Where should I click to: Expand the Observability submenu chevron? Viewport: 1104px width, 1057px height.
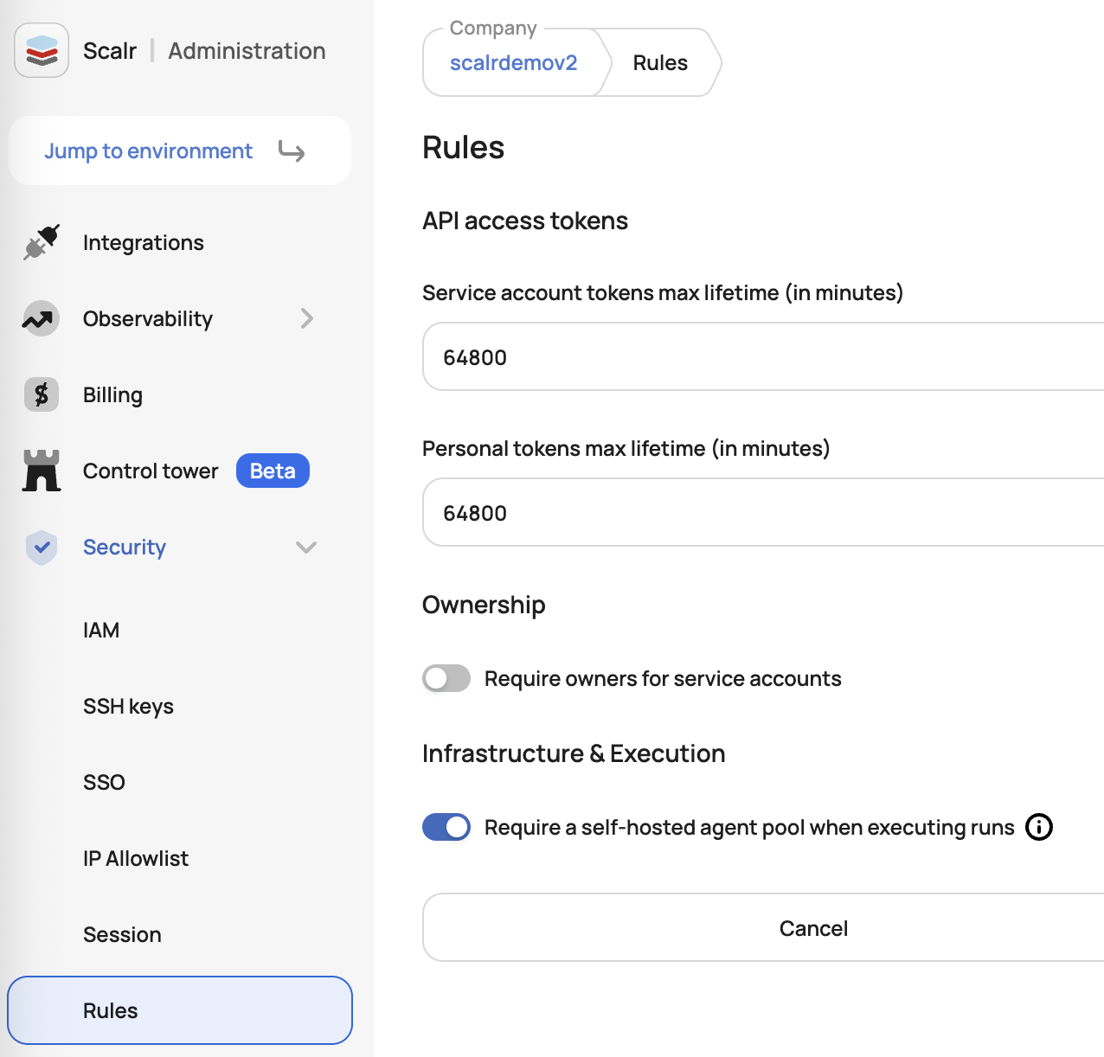click(307, 318)
